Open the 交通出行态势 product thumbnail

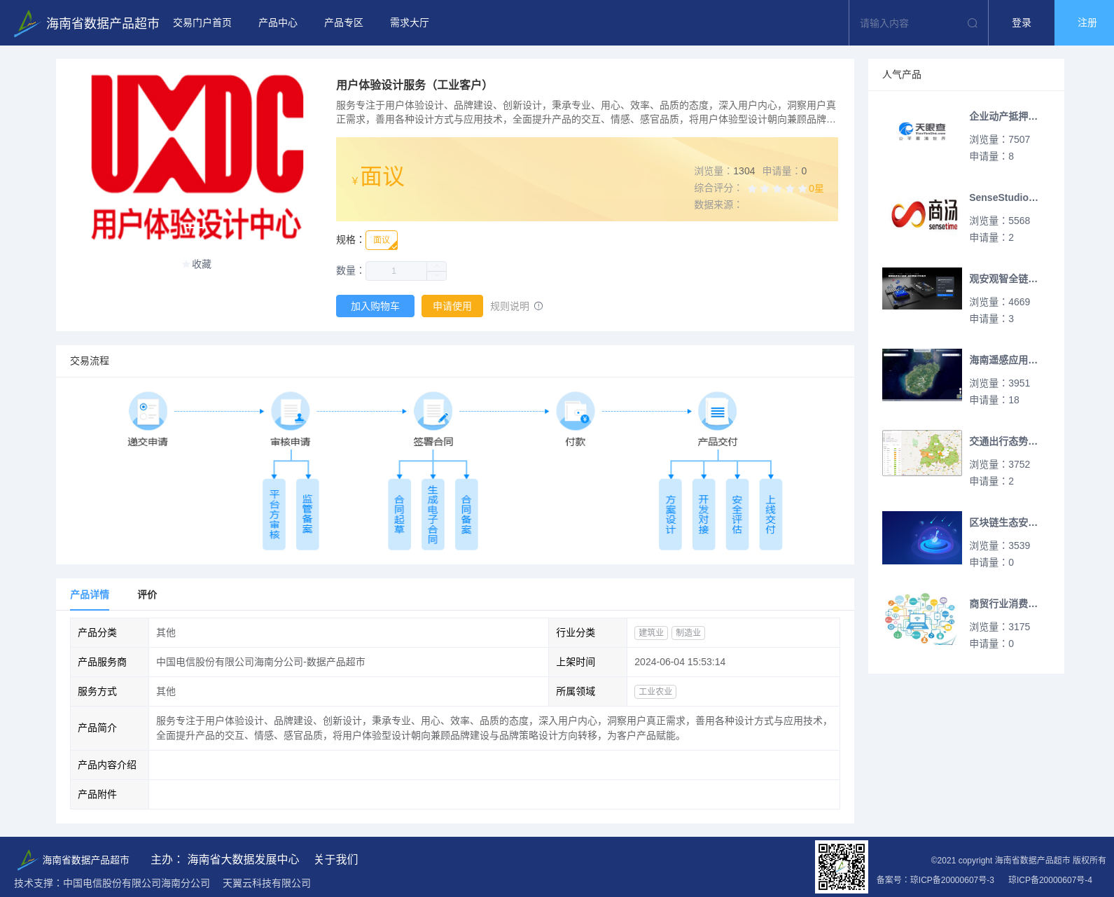(x=922, y=453)
